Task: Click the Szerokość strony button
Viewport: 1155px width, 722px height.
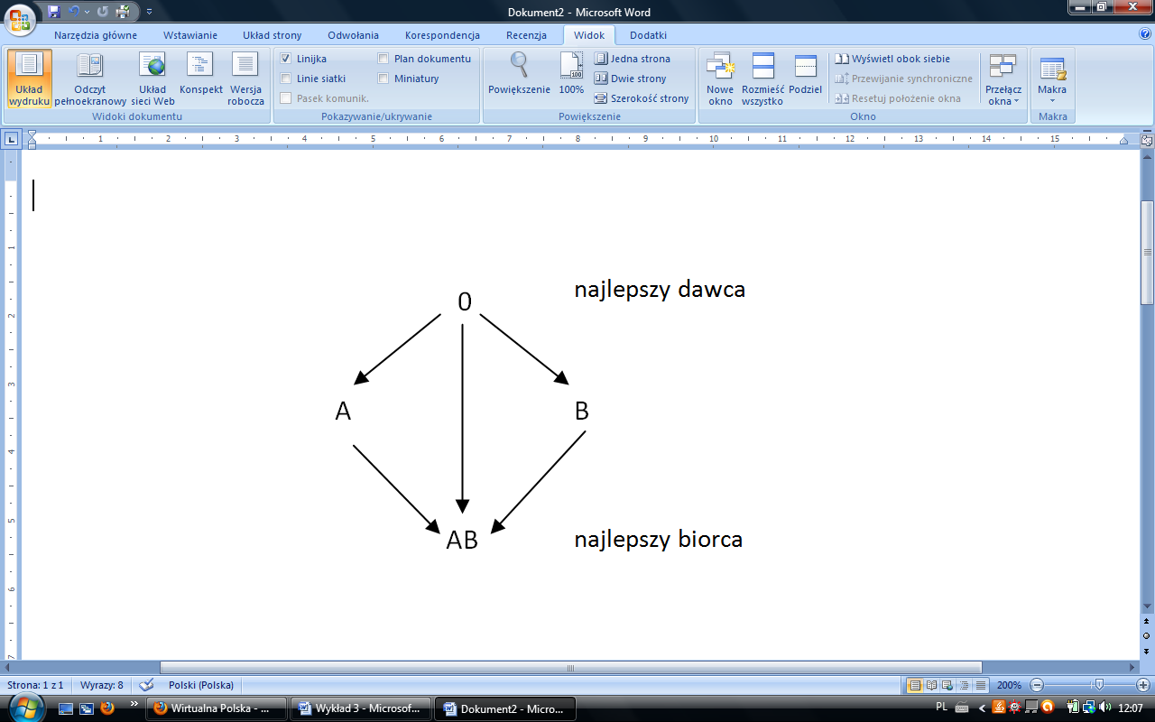Action: [x=642, y=98]
